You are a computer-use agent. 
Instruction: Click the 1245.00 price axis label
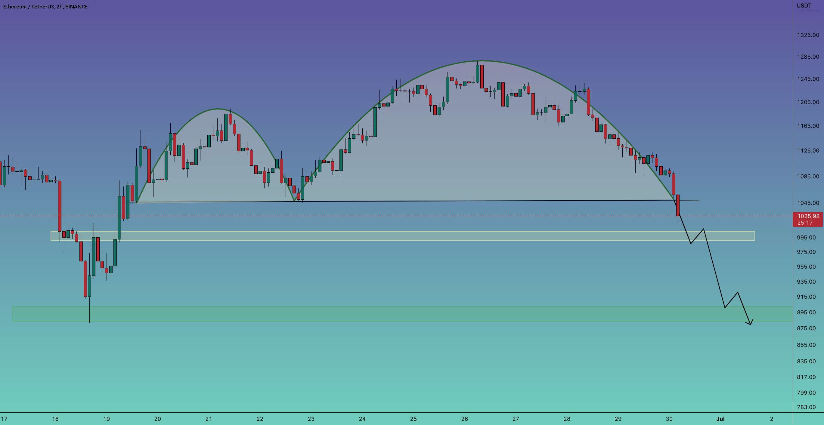tap(808, 79)
